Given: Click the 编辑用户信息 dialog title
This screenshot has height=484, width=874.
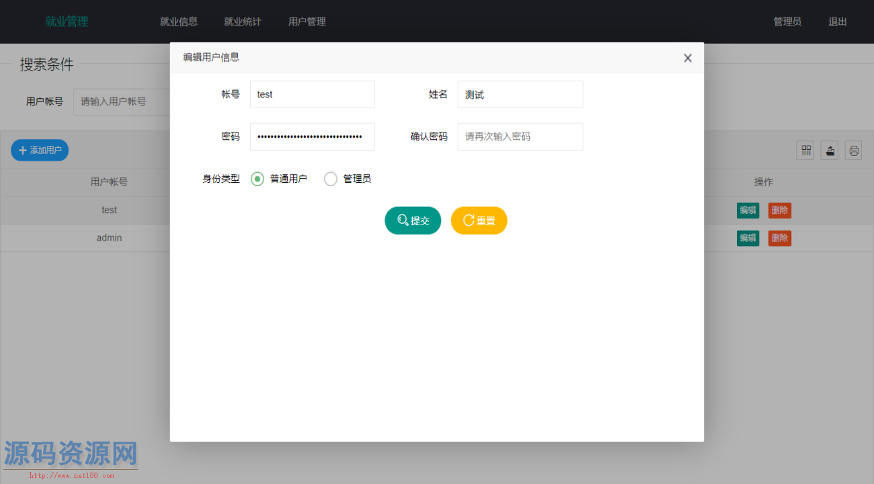Looking at the screenshot, I should [x=211, y=58].
